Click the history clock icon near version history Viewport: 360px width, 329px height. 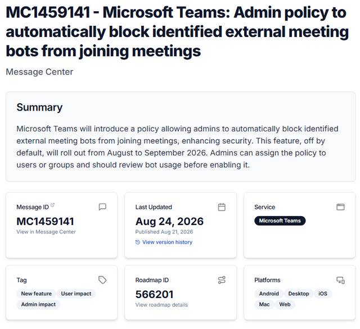138,242
